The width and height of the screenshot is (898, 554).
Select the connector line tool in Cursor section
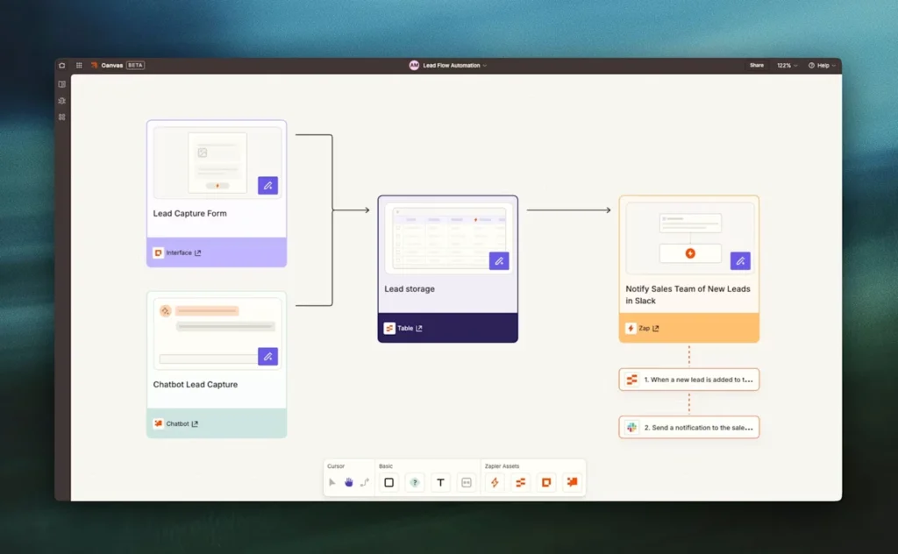coord(365,482)
